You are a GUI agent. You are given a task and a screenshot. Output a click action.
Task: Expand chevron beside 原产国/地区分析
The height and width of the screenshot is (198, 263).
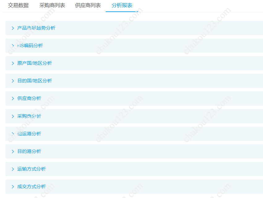(13, 63)
